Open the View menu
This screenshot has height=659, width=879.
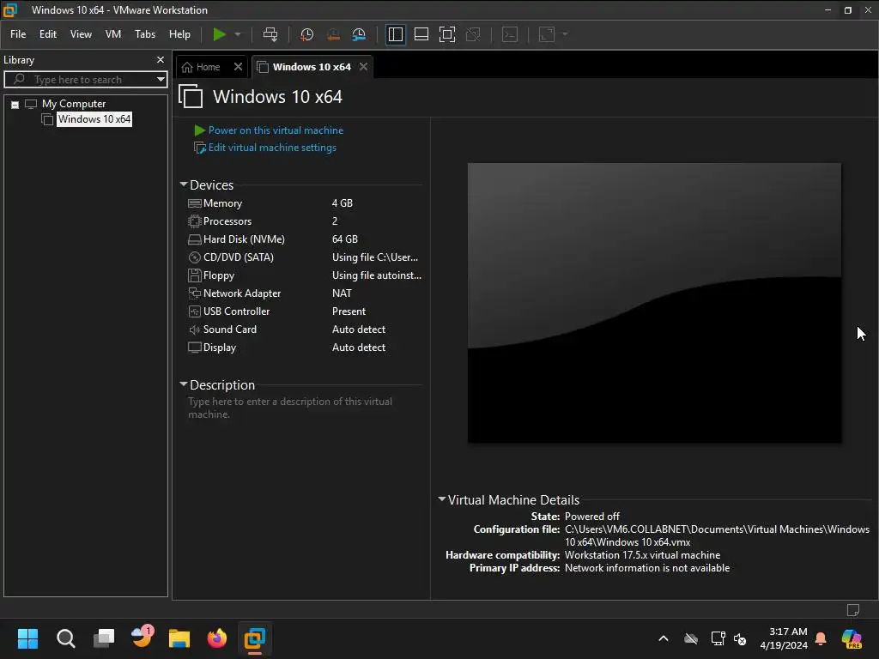pyautogui.click(x=81, y=34)
